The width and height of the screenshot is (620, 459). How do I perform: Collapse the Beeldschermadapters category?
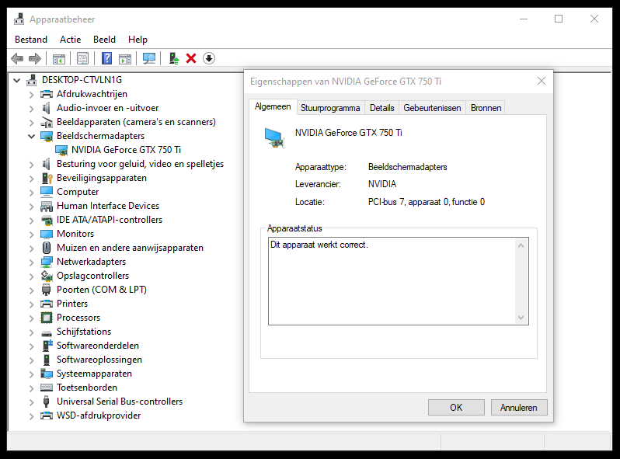pyautogui.click(x=32, y=136)
